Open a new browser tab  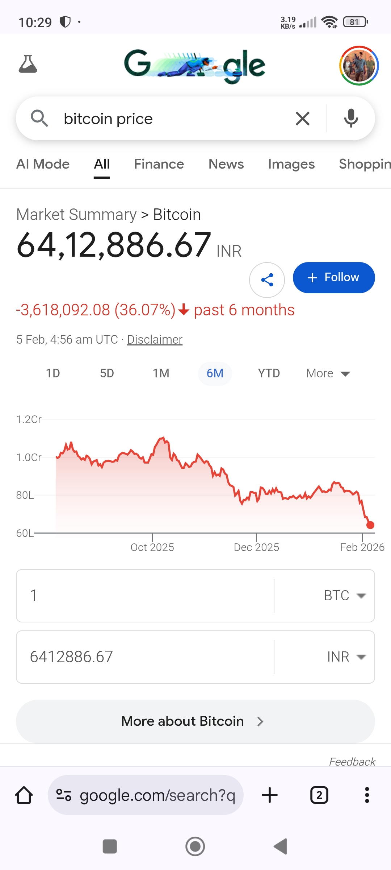[x=269, y=795]
